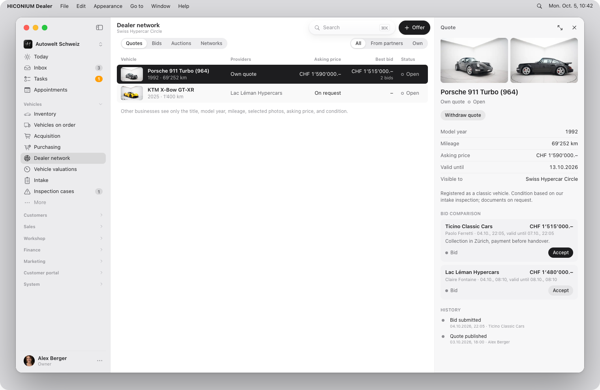This screenshot has width=600, height=390.
Task: View the Porsche front-angle photo
Action: (474, 60)
